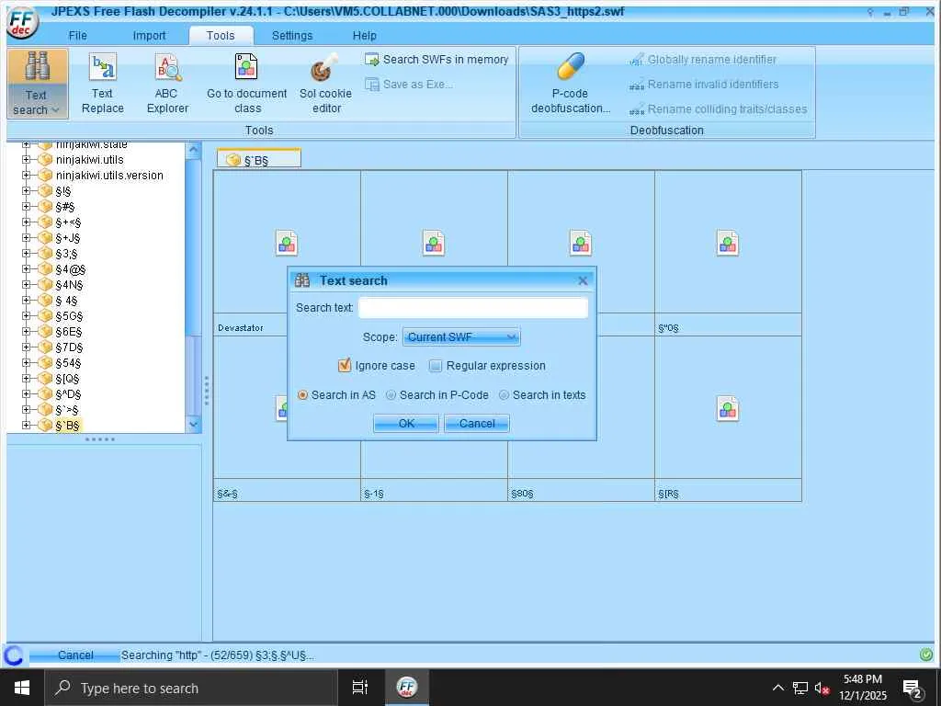941x706 pixels.
Task: Click Cancel in Text search dialog
Action: click(x=477, y=423)
